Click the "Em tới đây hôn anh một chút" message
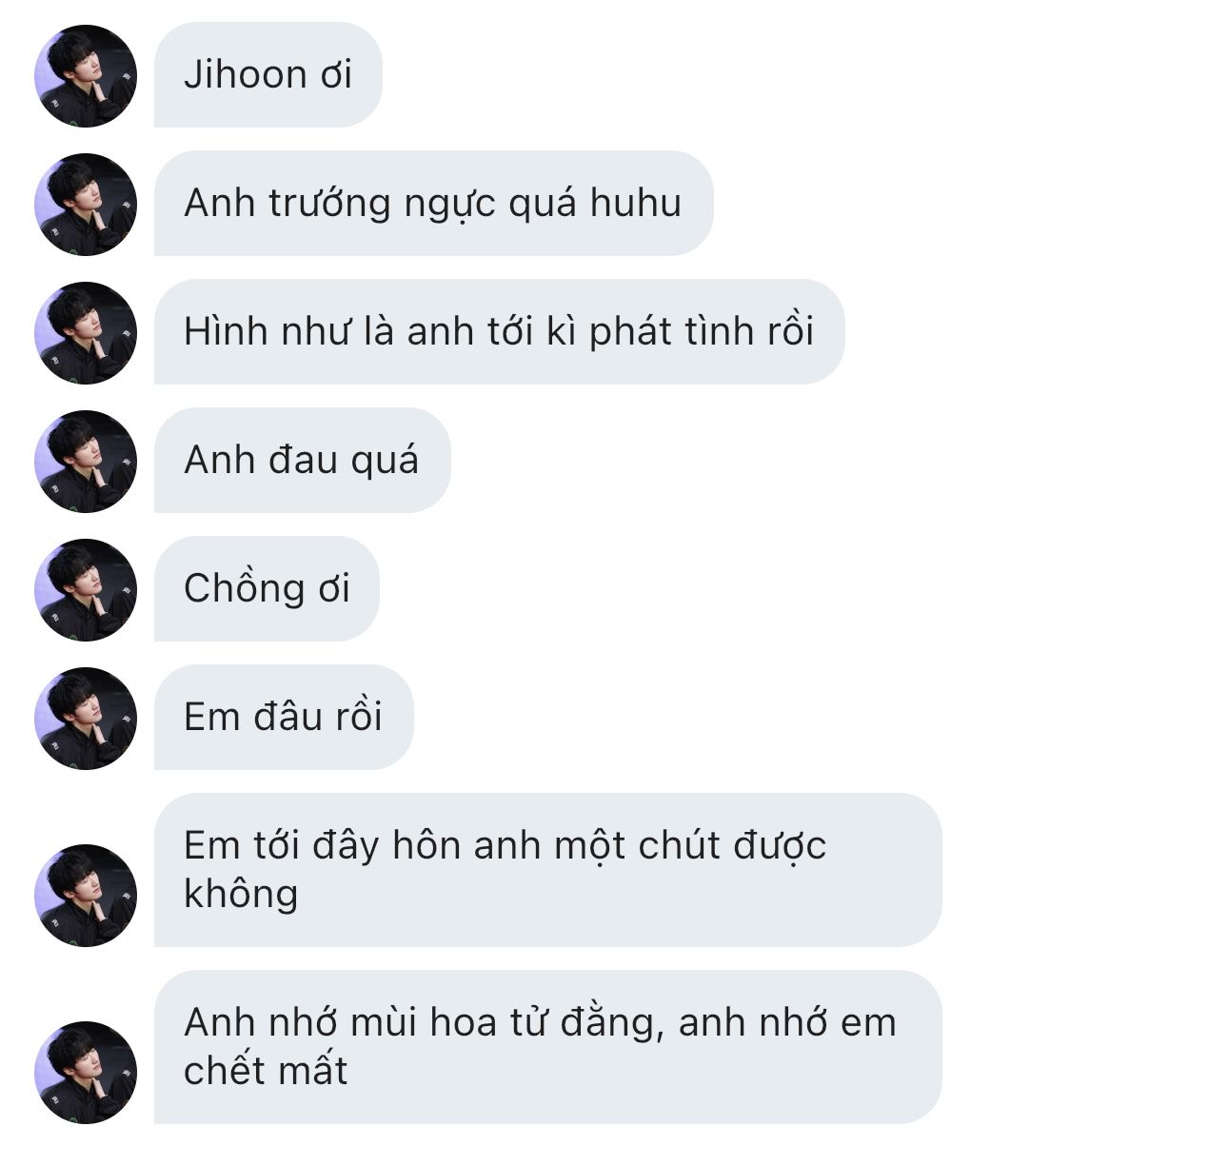 click(548, 870)
